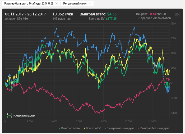The width and height of the screenshot is (185, 134).
Task: Click the $0 y-axis label
Action: coord(172,83)
